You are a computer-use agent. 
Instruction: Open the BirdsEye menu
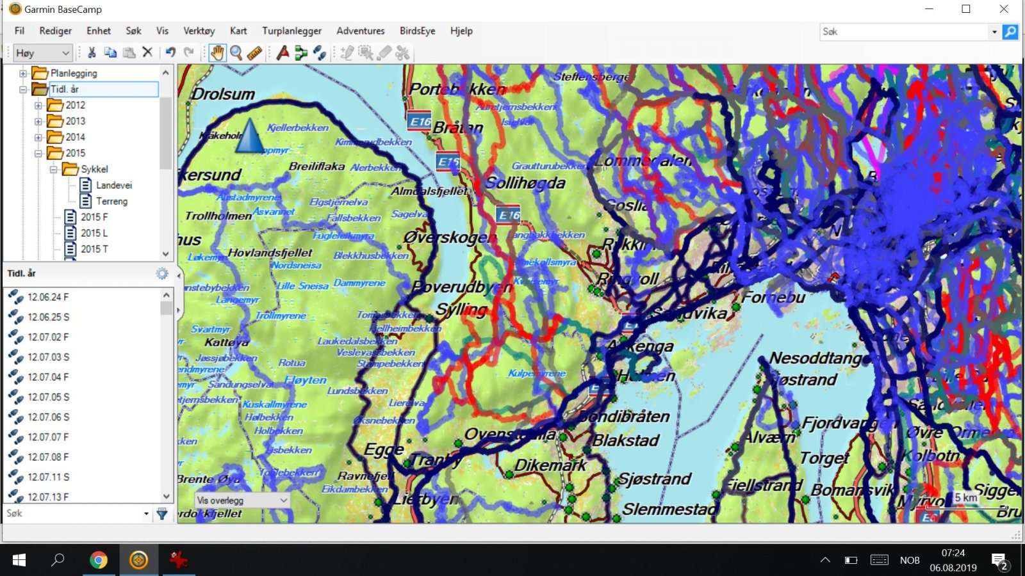click(417, 31)
